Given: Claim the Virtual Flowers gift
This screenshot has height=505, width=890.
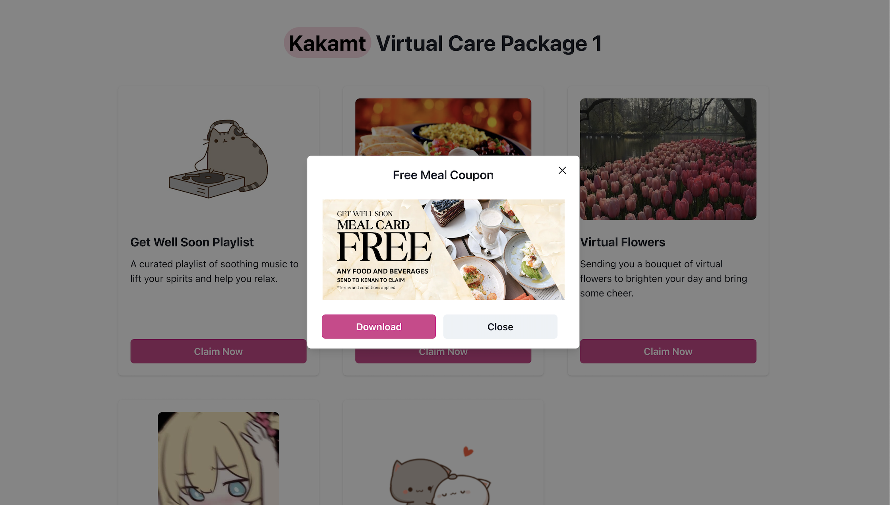Looking at the screenshot, I should pos(668,351).
